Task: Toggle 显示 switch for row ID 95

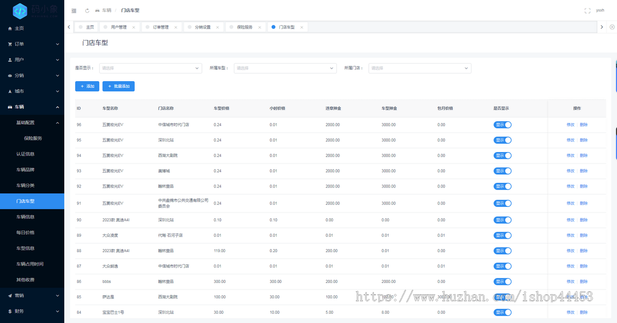Action: [502, 140]
